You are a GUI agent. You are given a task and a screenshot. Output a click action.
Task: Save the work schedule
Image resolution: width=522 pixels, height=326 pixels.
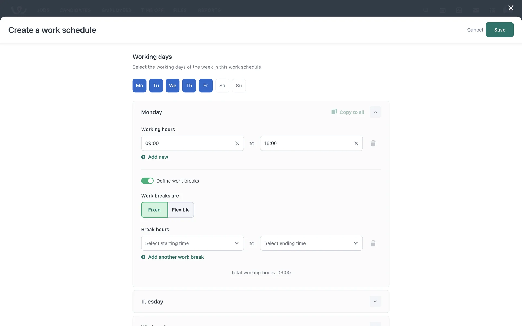click(x=499, y=30)
